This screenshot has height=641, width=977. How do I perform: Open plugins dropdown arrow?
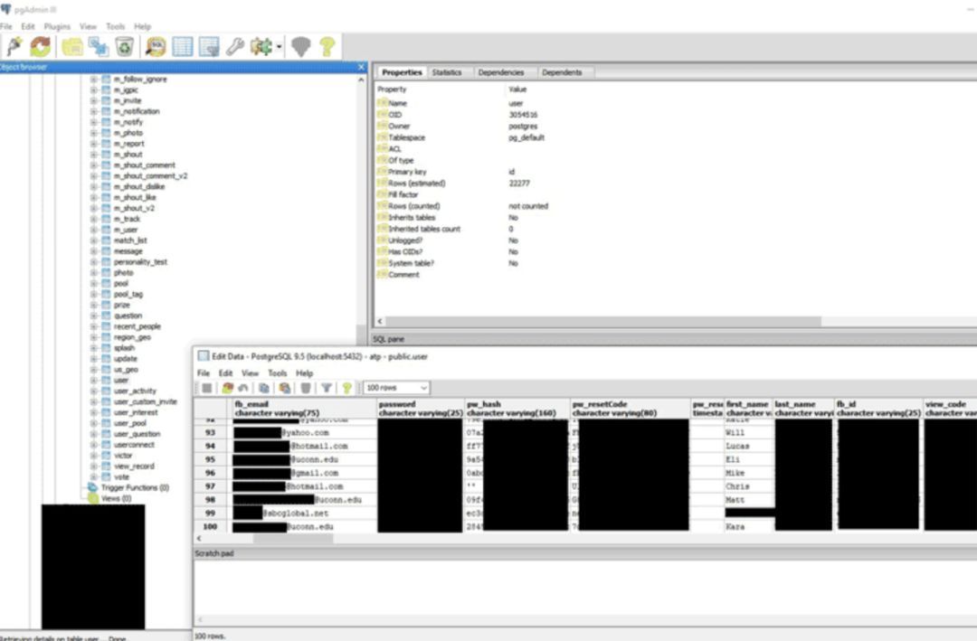click(x=280, y=47)
